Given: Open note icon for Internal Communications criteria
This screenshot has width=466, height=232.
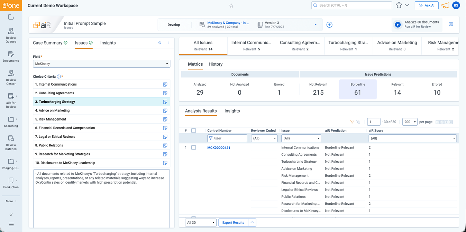Looking at the screenshot, I should (165, 85).
